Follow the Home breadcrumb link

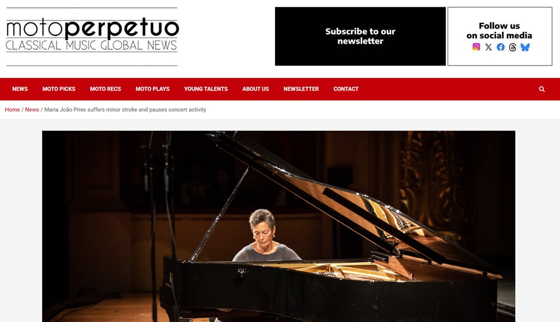12,110
